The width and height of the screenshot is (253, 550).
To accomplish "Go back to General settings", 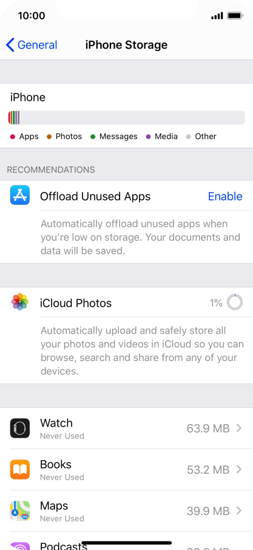I will click(x=32, y=45).
